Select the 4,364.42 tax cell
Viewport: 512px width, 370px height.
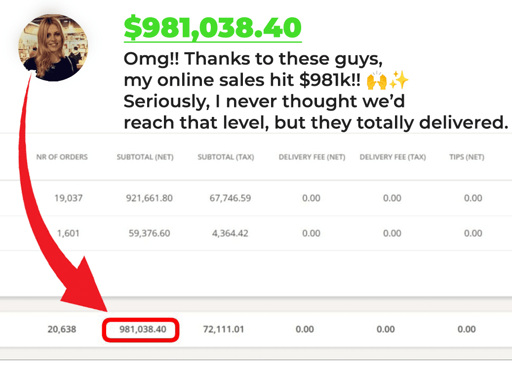[x=230, y=233]
